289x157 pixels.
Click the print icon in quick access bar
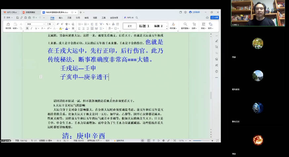(26, 18)
